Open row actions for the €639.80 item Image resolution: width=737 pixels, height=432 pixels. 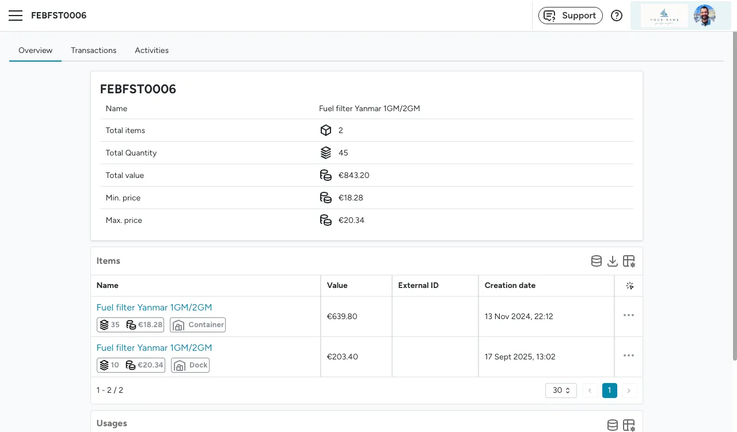pyautogui.click(x=629, y=316)
